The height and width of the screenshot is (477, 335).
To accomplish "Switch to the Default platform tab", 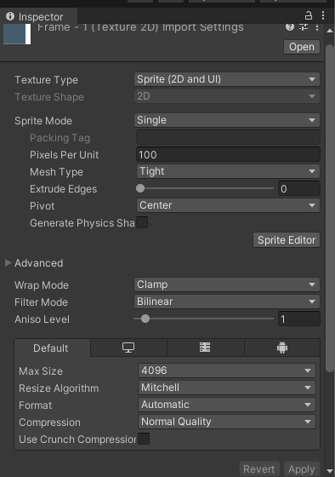I will (51, 348).
